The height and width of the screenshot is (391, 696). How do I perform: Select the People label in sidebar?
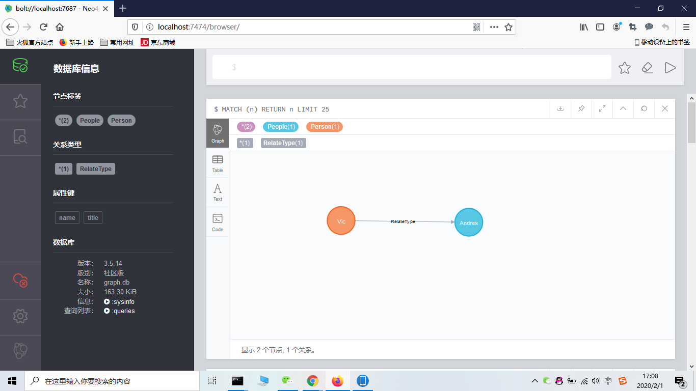[x=90, y=121]
